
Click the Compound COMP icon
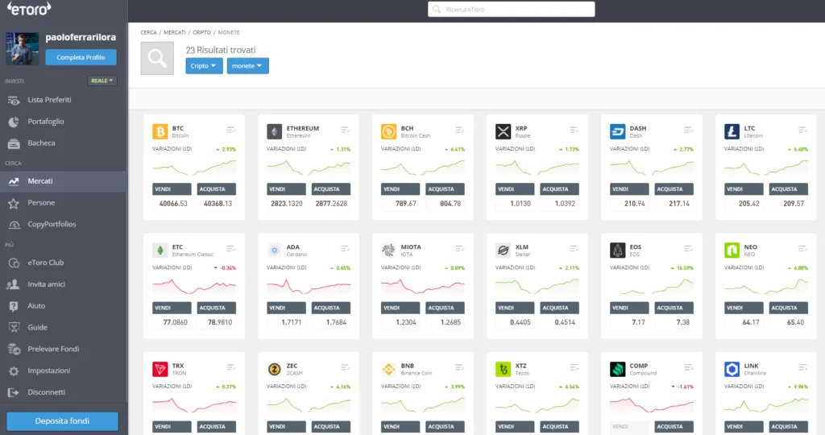[x=618, y=369]
